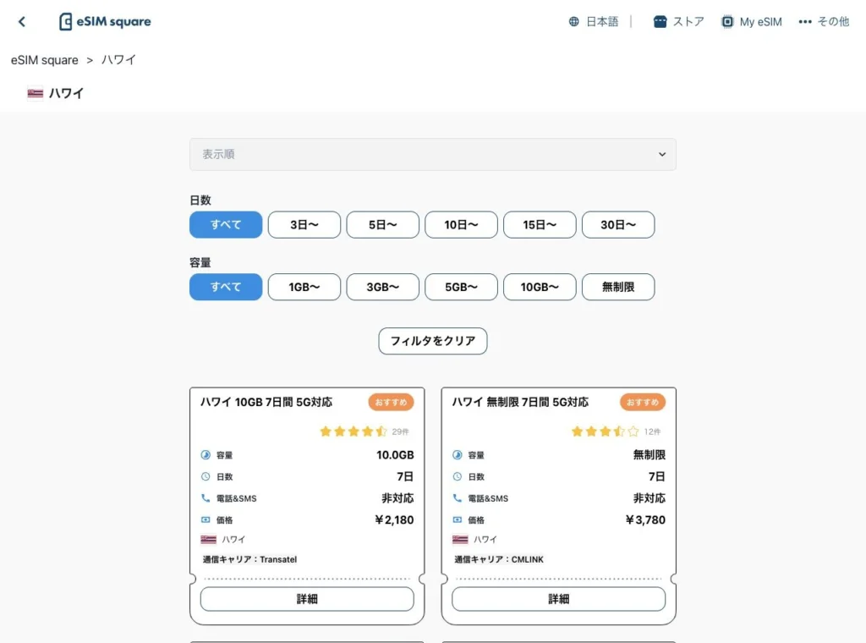Click 通信キャリア:CMLINK text
The width and height of the screenshot is (866, 643).
tap(499, 559)
